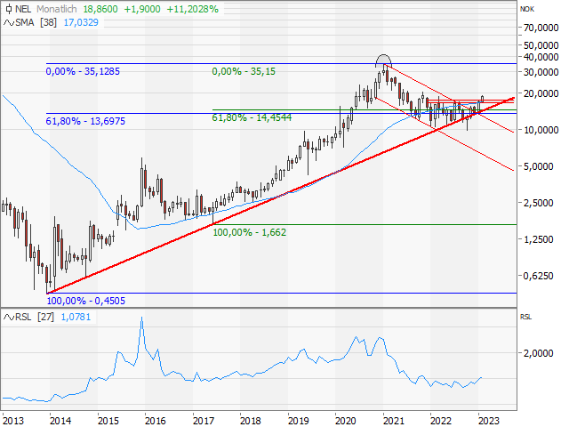Click the 0,6250 price axis label
Image resolution: width=569 pixels, height=427 pixels.
click(538, 276)
